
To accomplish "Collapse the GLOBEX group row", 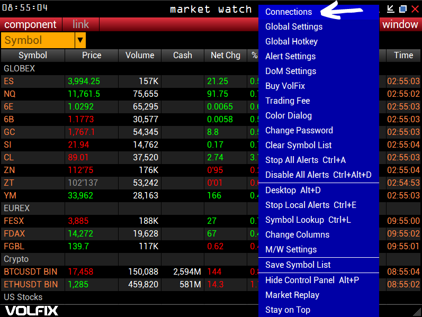I will click(20, 68).
